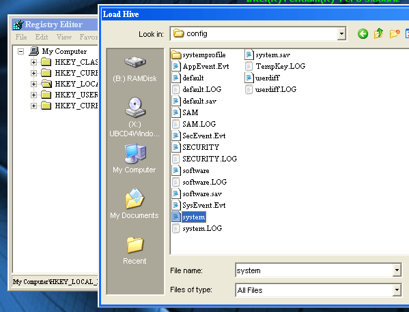
Task: Select the default hive file icon
Action: (x=176, y=78)
